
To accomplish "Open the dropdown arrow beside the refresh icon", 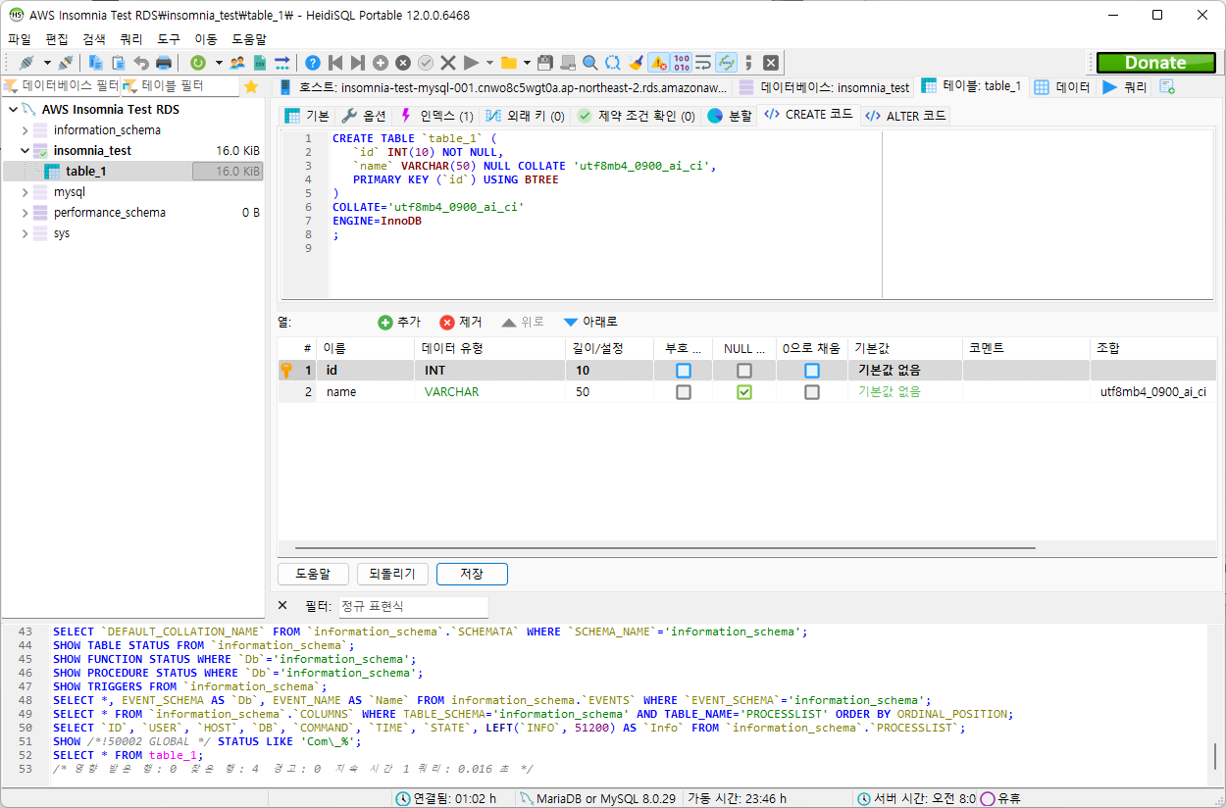I will point(219,63).
